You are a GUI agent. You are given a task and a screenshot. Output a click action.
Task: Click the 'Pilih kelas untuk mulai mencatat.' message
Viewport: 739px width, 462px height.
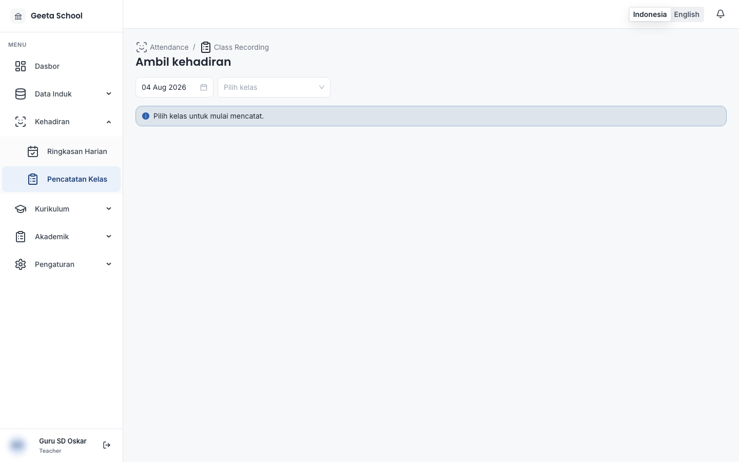(x=208, y=116)
